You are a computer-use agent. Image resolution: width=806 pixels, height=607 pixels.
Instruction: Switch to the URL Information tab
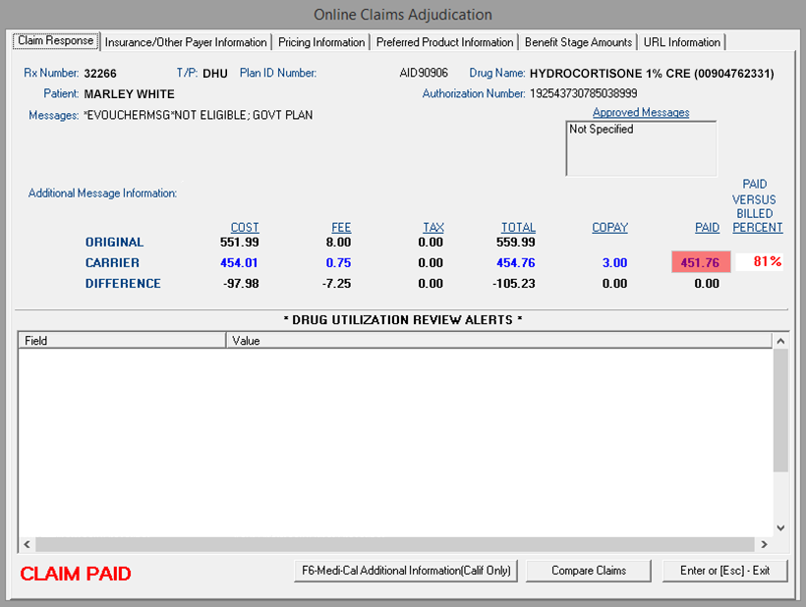tap(681, 42)
